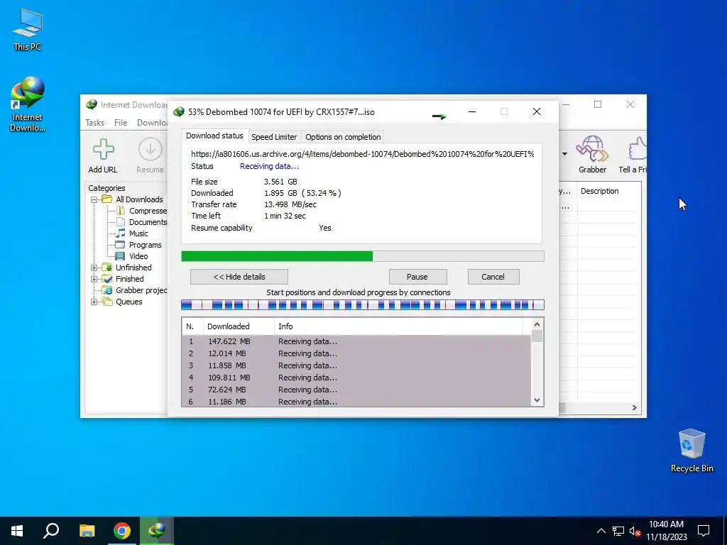
Task: Expand the Unfinished tree node
Action: pos(94,268)
